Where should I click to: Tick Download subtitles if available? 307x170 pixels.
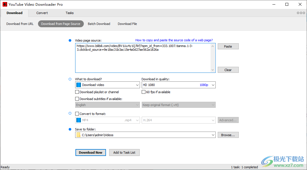pos(77,99)
